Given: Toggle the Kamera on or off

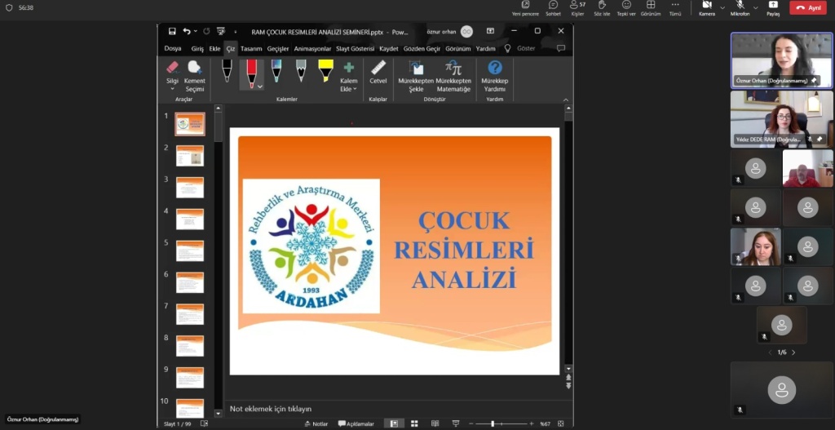Looking at the screenshot, I should pos(706,8).
